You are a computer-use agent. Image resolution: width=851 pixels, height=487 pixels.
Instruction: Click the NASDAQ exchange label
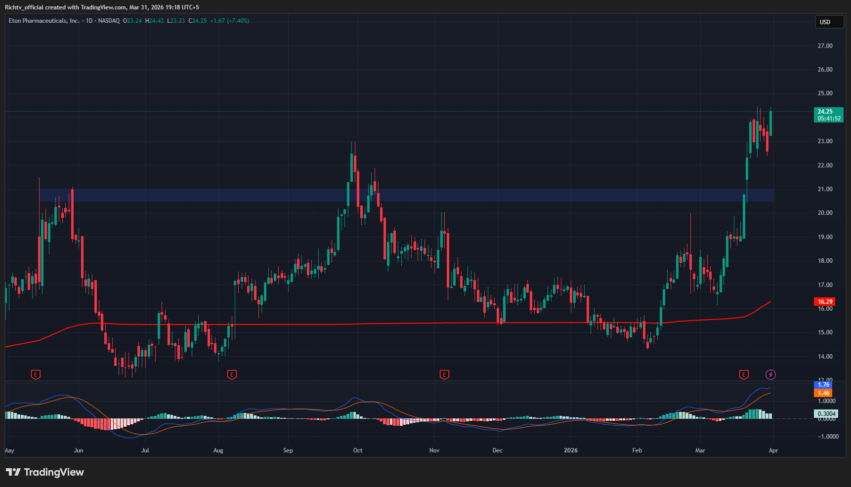click(109, 21)
